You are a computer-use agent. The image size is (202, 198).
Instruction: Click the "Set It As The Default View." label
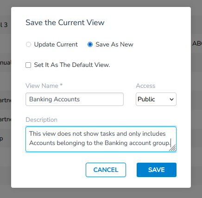tap(72, 65)
